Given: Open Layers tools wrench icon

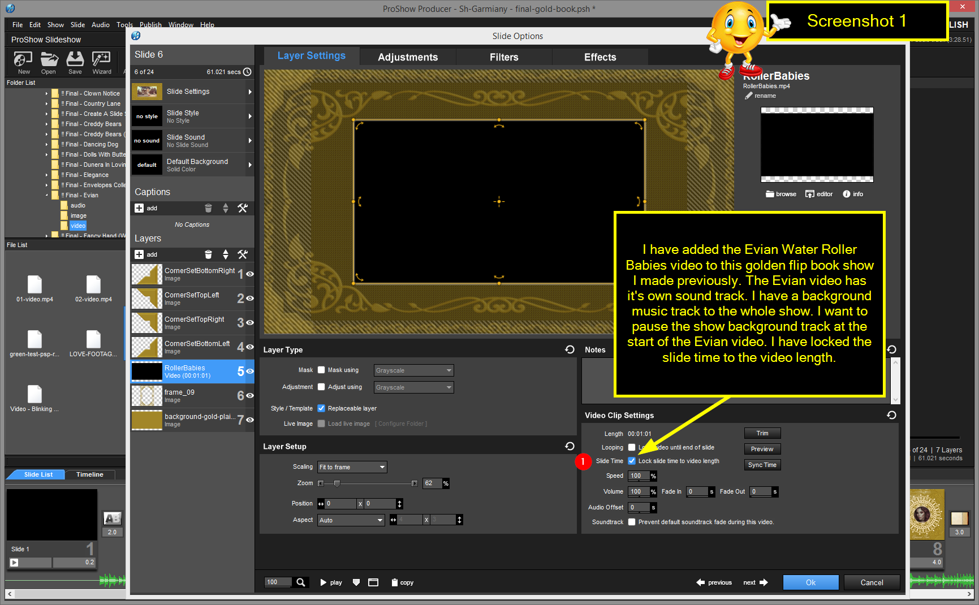Looking at the screenshot, I should coord(243,254).
